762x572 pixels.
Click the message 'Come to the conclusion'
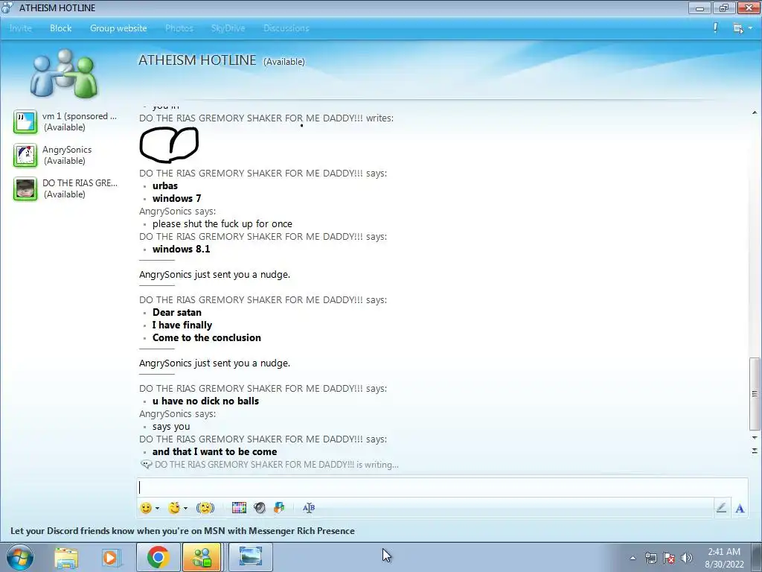pos(207,337)
